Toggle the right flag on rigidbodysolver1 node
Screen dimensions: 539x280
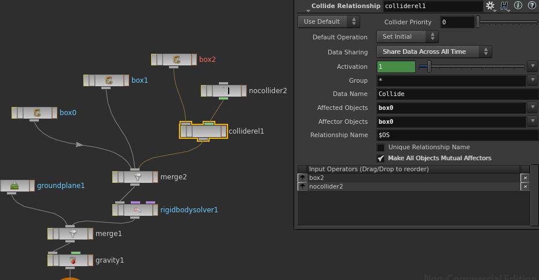[x=155, y=210]
